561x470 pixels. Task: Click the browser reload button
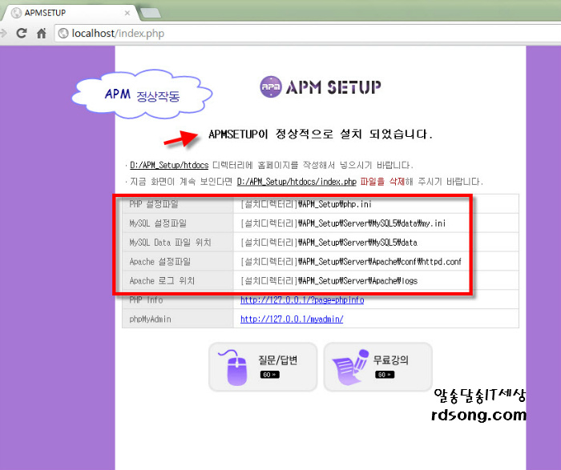point(22,34)
